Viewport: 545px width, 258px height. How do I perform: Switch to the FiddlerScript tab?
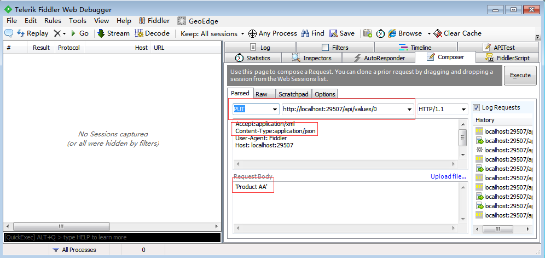click(507, 58)
